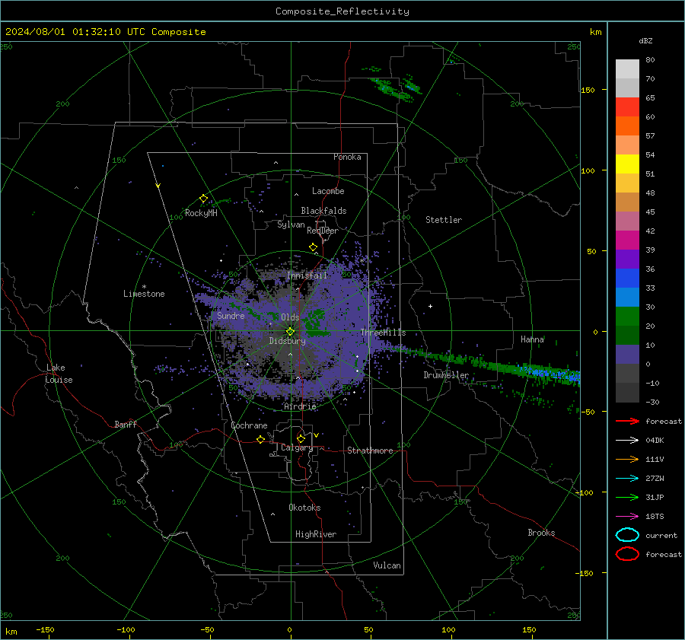
Task: Click the red forecast arrow legend icon
Action: tap(627, 421)
